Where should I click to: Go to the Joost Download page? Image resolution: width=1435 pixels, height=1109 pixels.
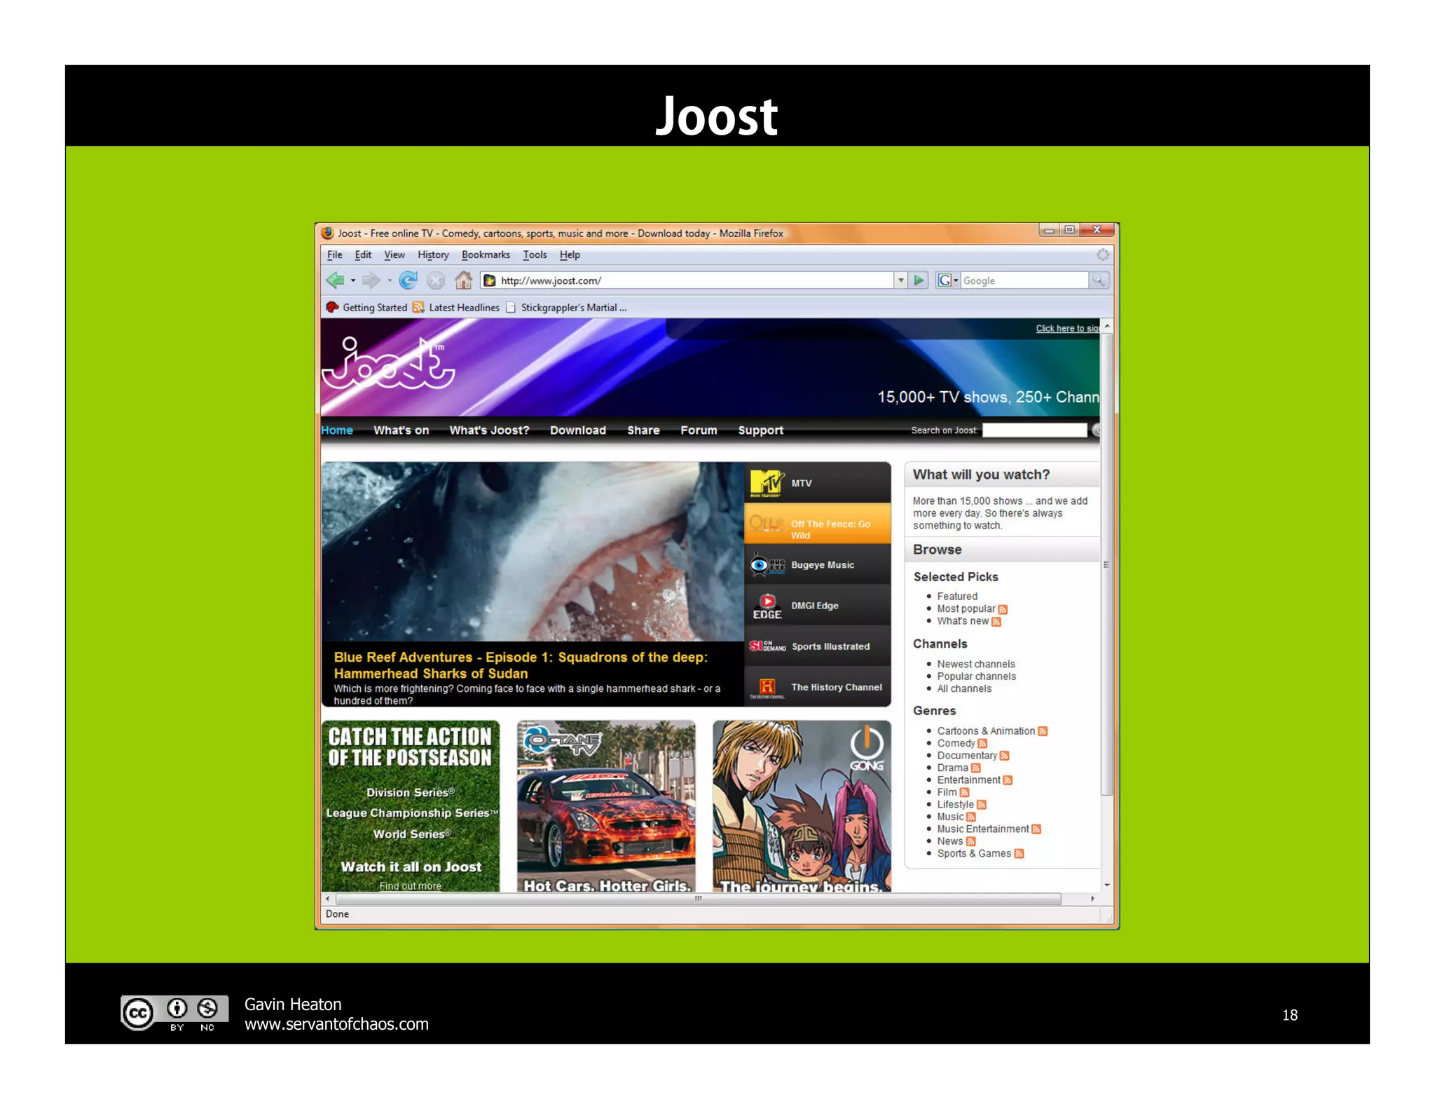577,430
